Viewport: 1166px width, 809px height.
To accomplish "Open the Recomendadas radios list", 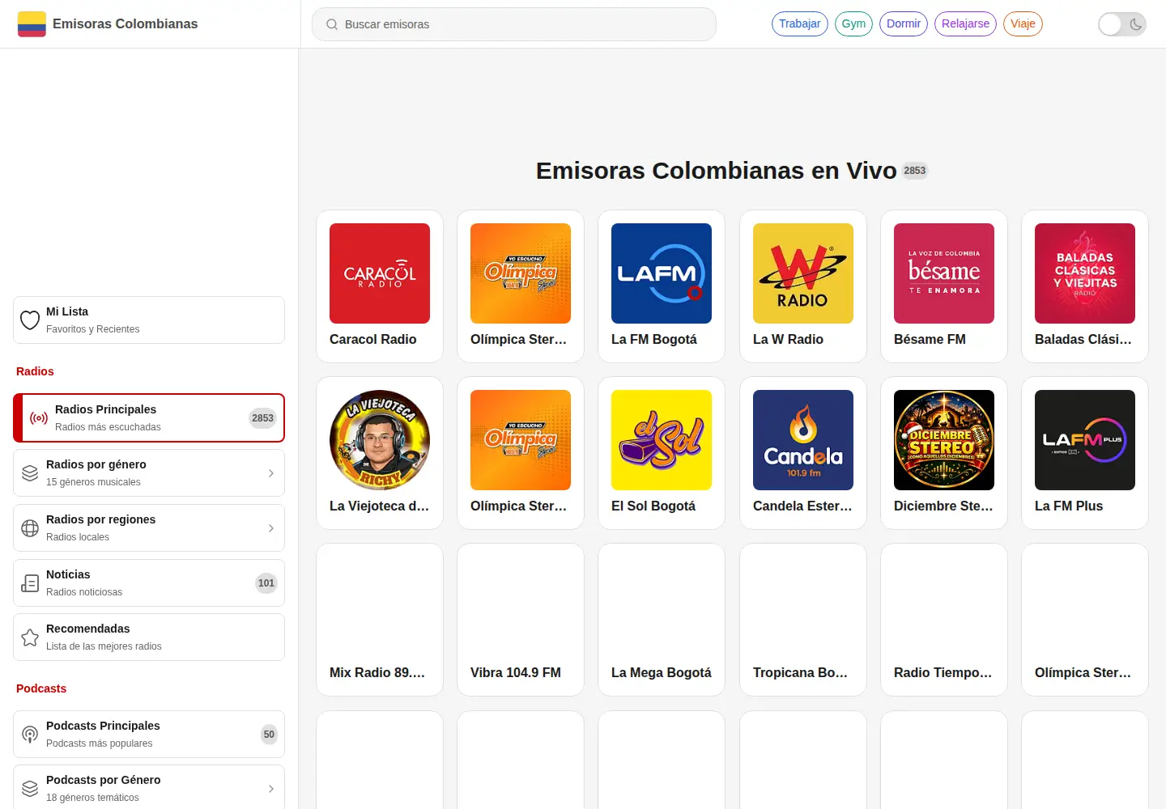I will click(x=149, y=637).
